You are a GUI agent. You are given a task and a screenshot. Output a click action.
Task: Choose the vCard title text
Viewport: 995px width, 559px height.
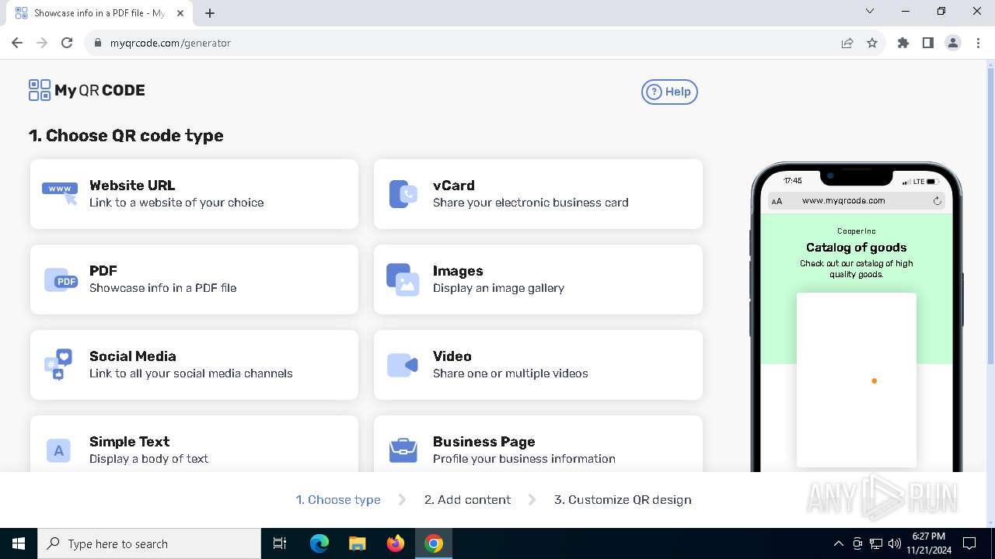(x=454, y=186)
